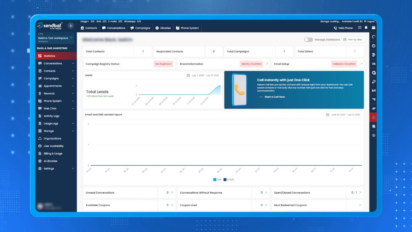Open the report date range June 14 – July 13
The width and height of the screenshot is (412, 232).
point(343,115)
